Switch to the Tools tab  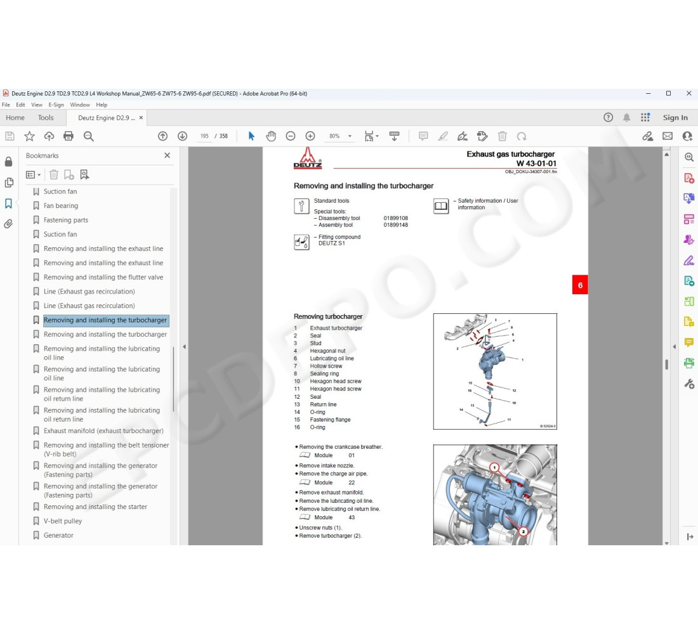pyautogui.click(x=45, y=117)
